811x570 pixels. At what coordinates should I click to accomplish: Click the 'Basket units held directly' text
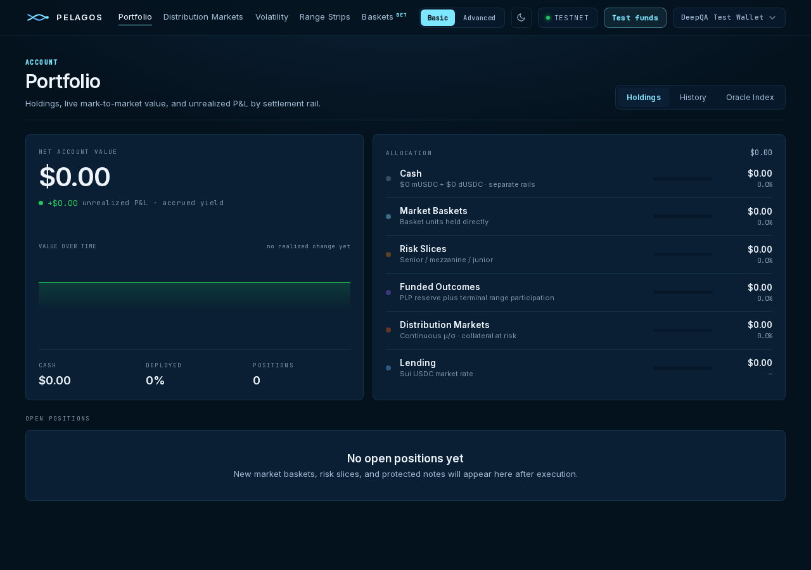[x=444, y=222]
